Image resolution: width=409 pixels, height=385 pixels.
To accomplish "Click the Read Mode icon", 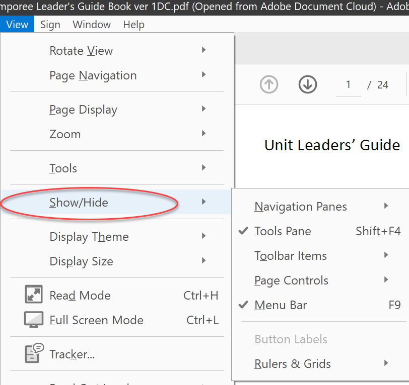I will tap(33, 295).
